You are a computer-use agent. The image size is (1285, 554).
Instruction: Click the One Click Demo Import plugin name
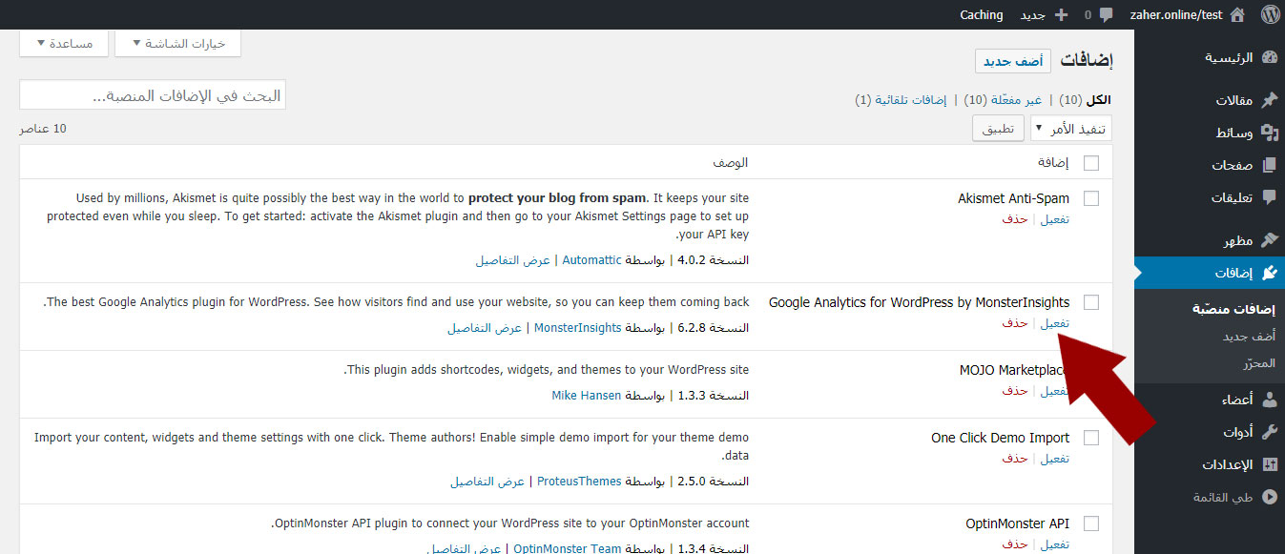click(x=1000, y=438)
